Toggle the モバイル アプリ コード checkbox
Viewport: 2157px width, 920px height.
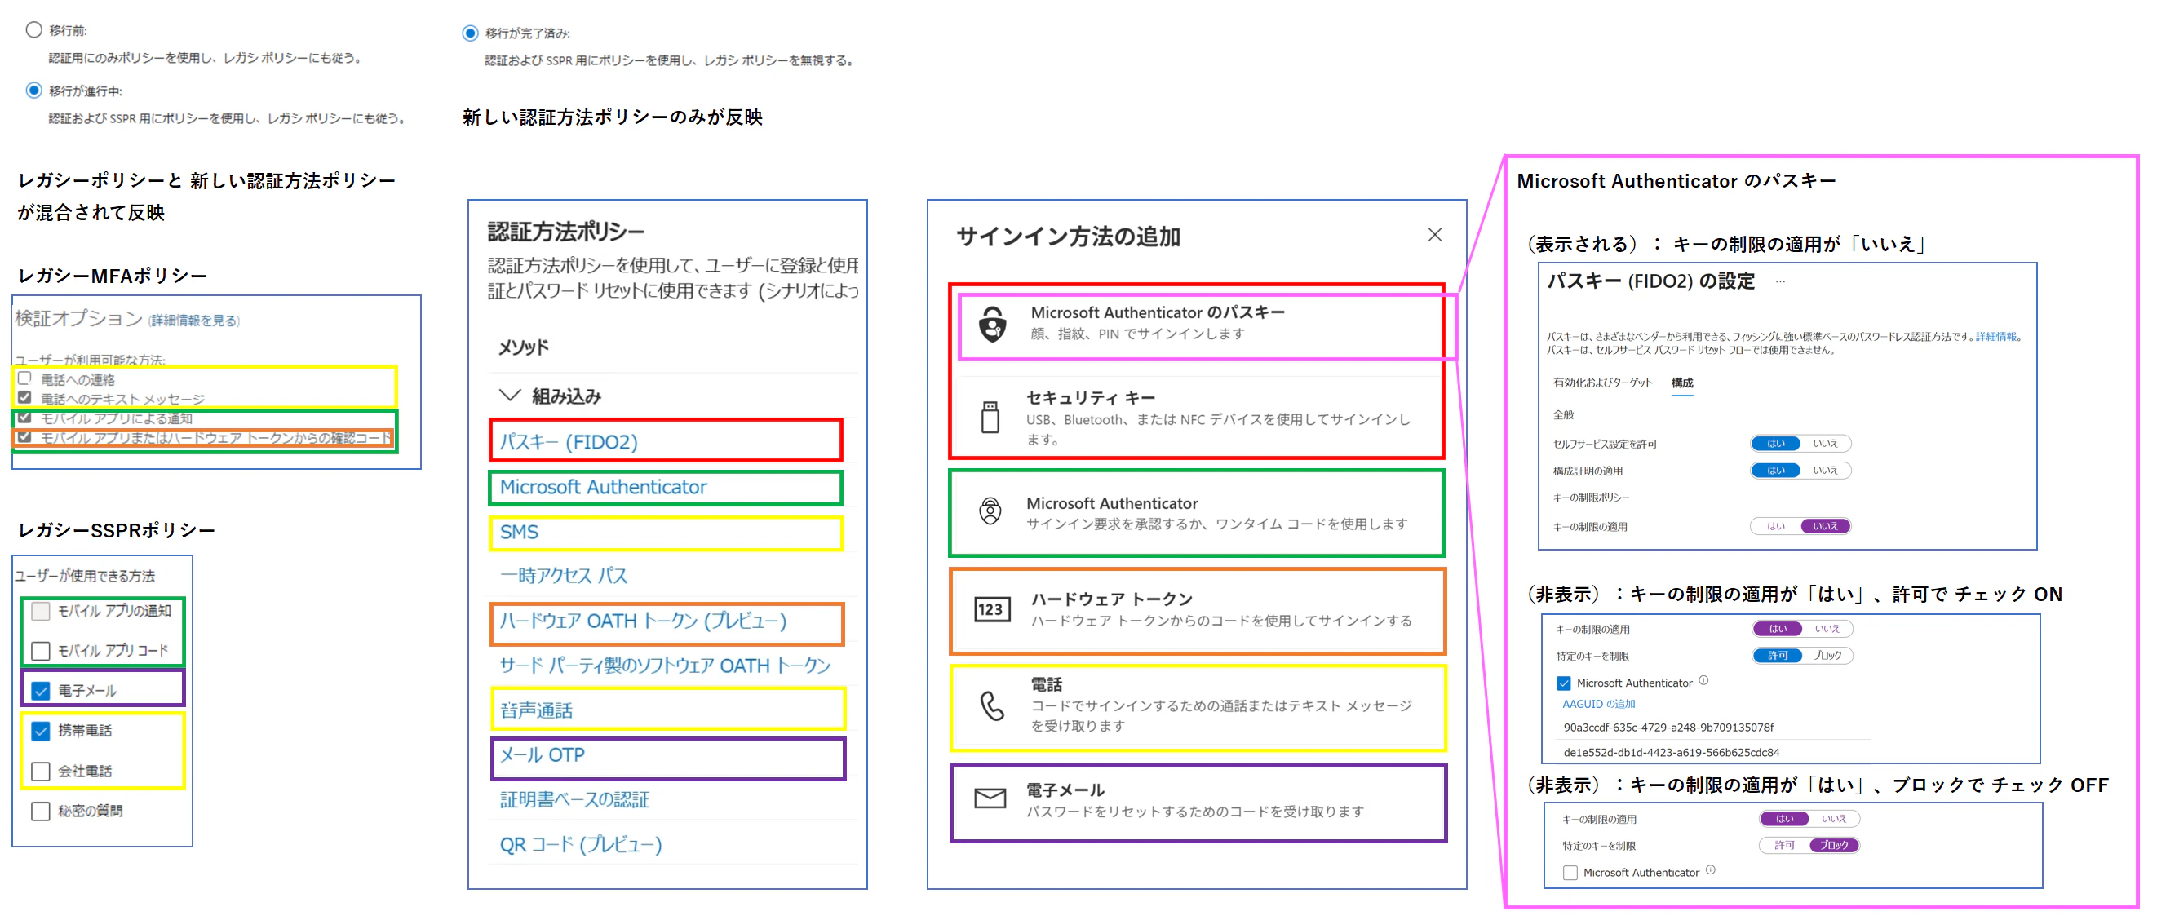pyautogui.click(x=40, y=651)
